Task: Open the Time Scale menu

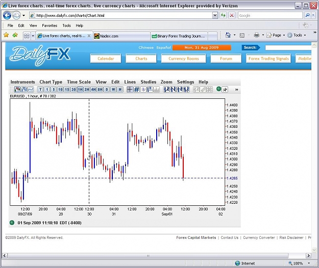Action: tap(79, 82)
